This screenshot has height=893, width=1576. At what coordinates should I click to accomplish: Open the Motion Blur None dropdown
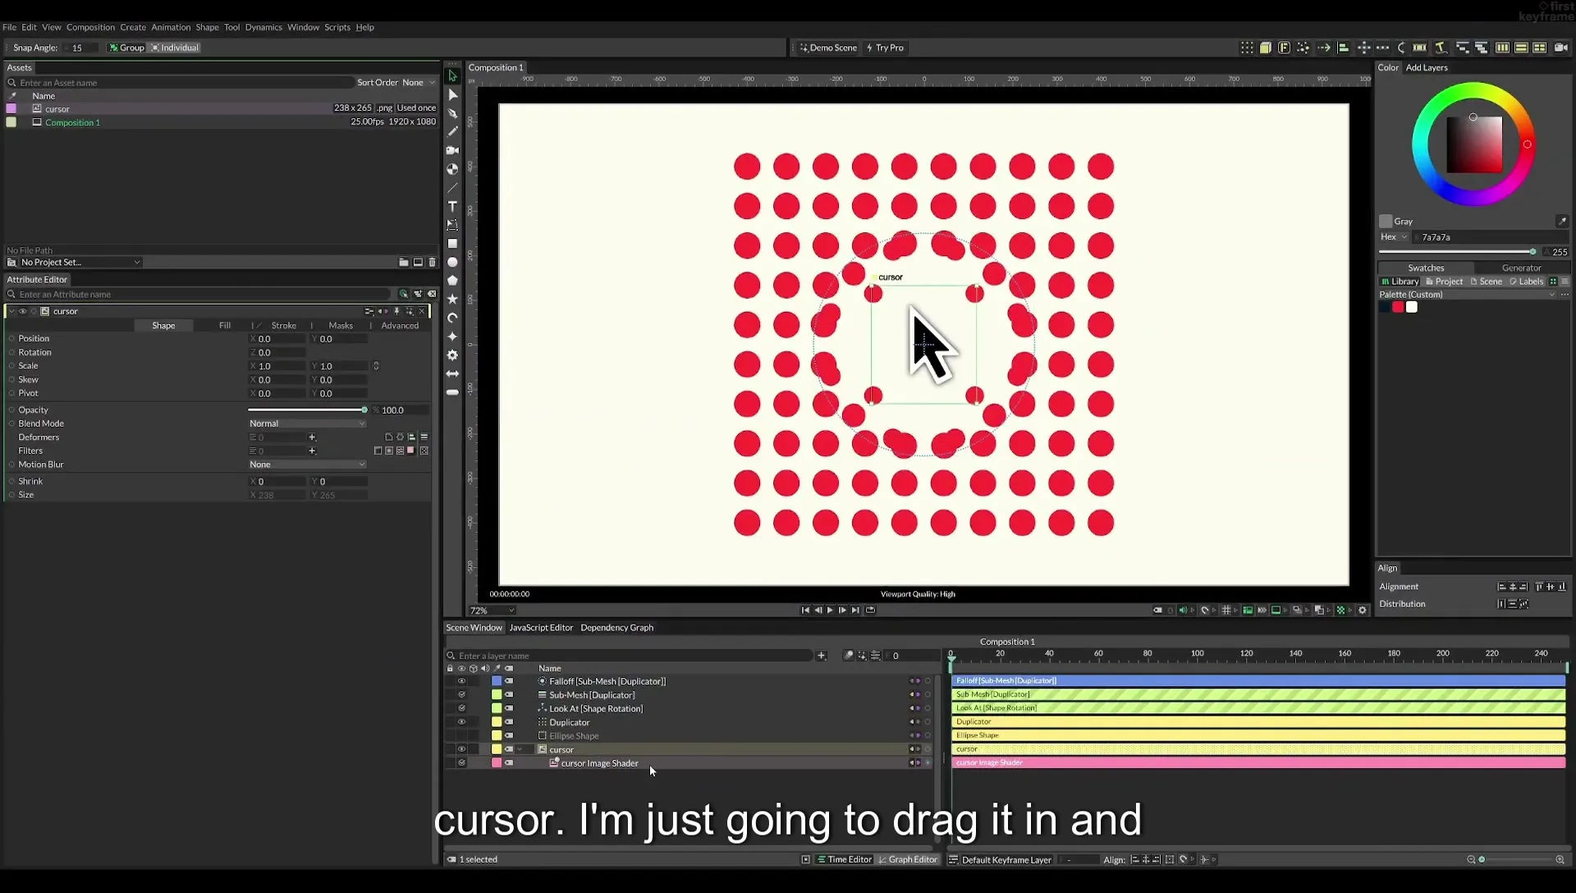(x=307, y=465)
